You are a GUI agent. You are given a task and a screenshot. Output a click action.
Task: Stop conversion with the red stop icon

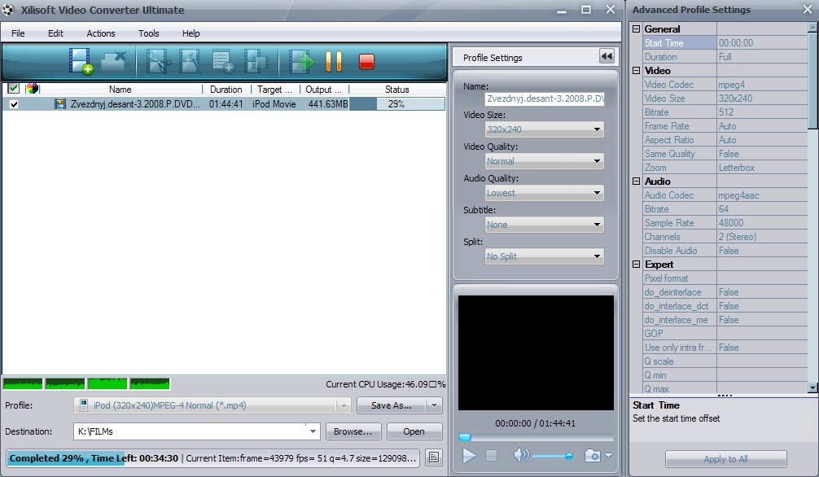366,62
